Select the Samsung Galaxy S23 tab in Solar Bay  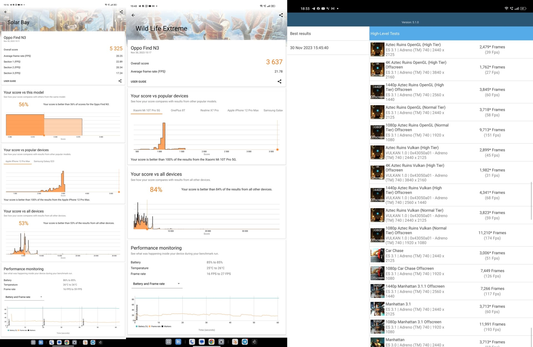click(x=44, y=161)
